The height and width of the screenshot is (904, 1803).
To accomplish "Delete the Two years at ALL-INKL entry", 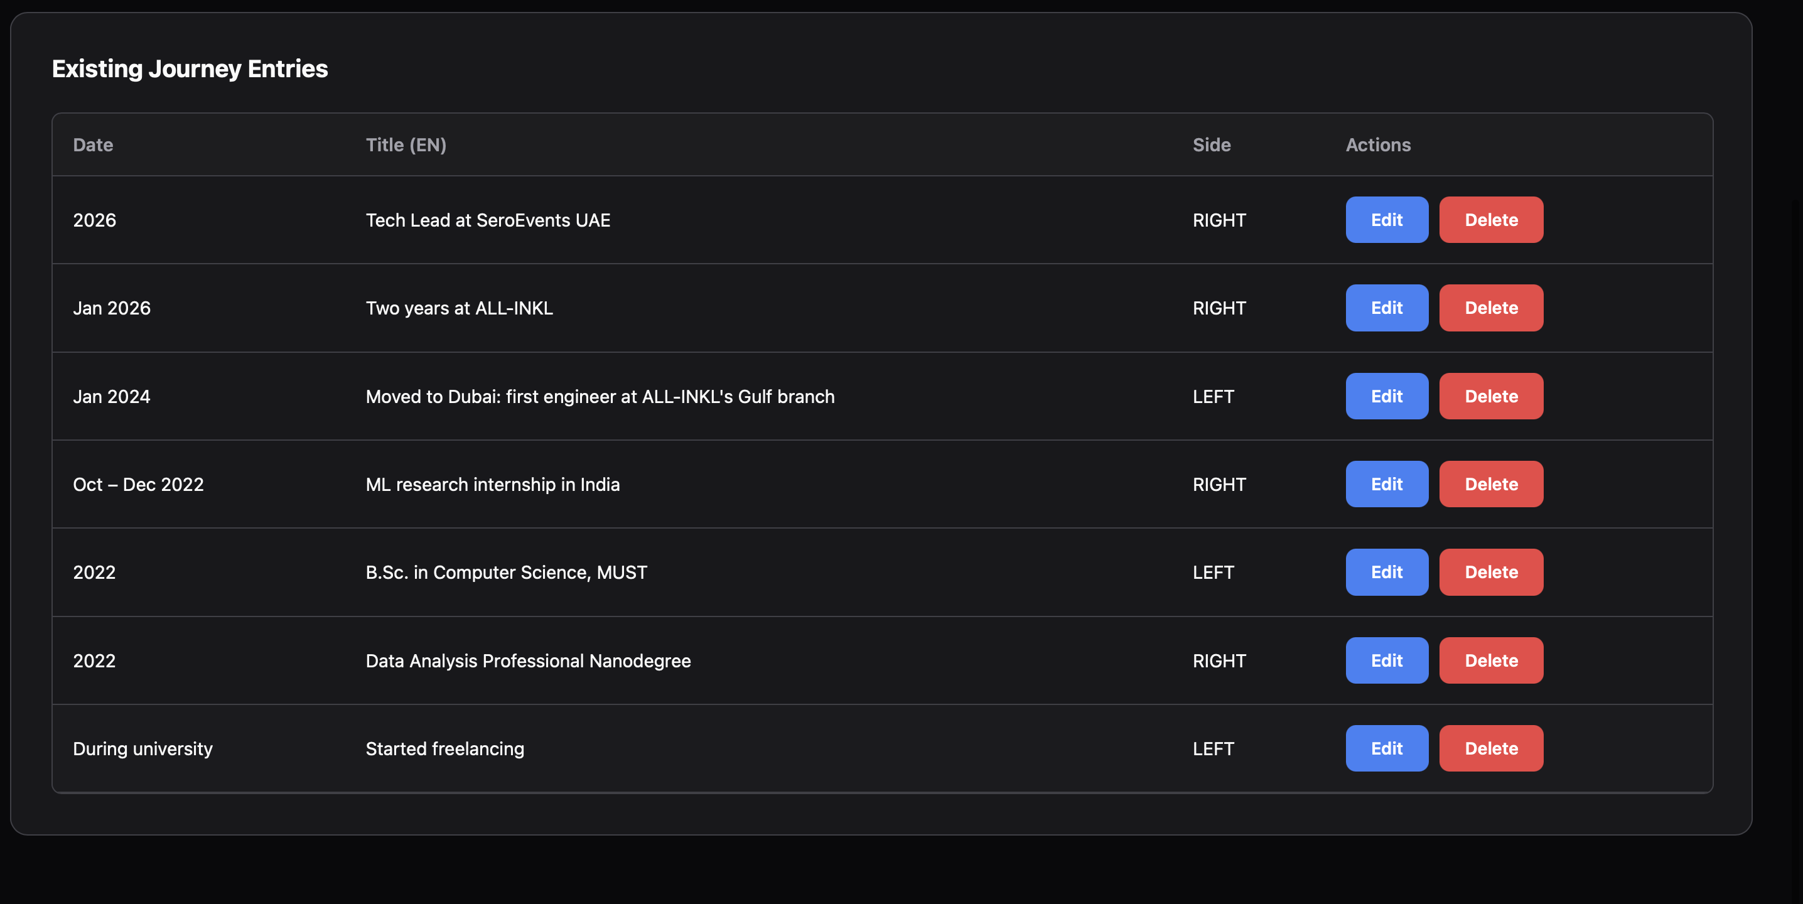I will 1491,308.
